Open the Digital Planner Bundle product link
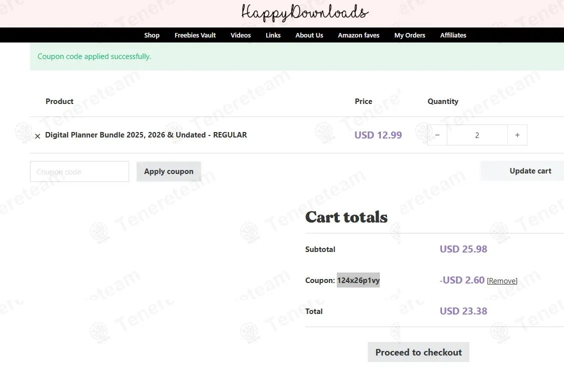Viewport: 564px width, 368px height. tap(146, 135)
